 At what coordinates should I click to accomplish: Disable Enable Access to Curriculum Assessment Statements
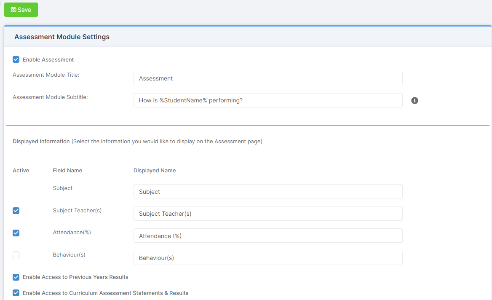point(16,293)
